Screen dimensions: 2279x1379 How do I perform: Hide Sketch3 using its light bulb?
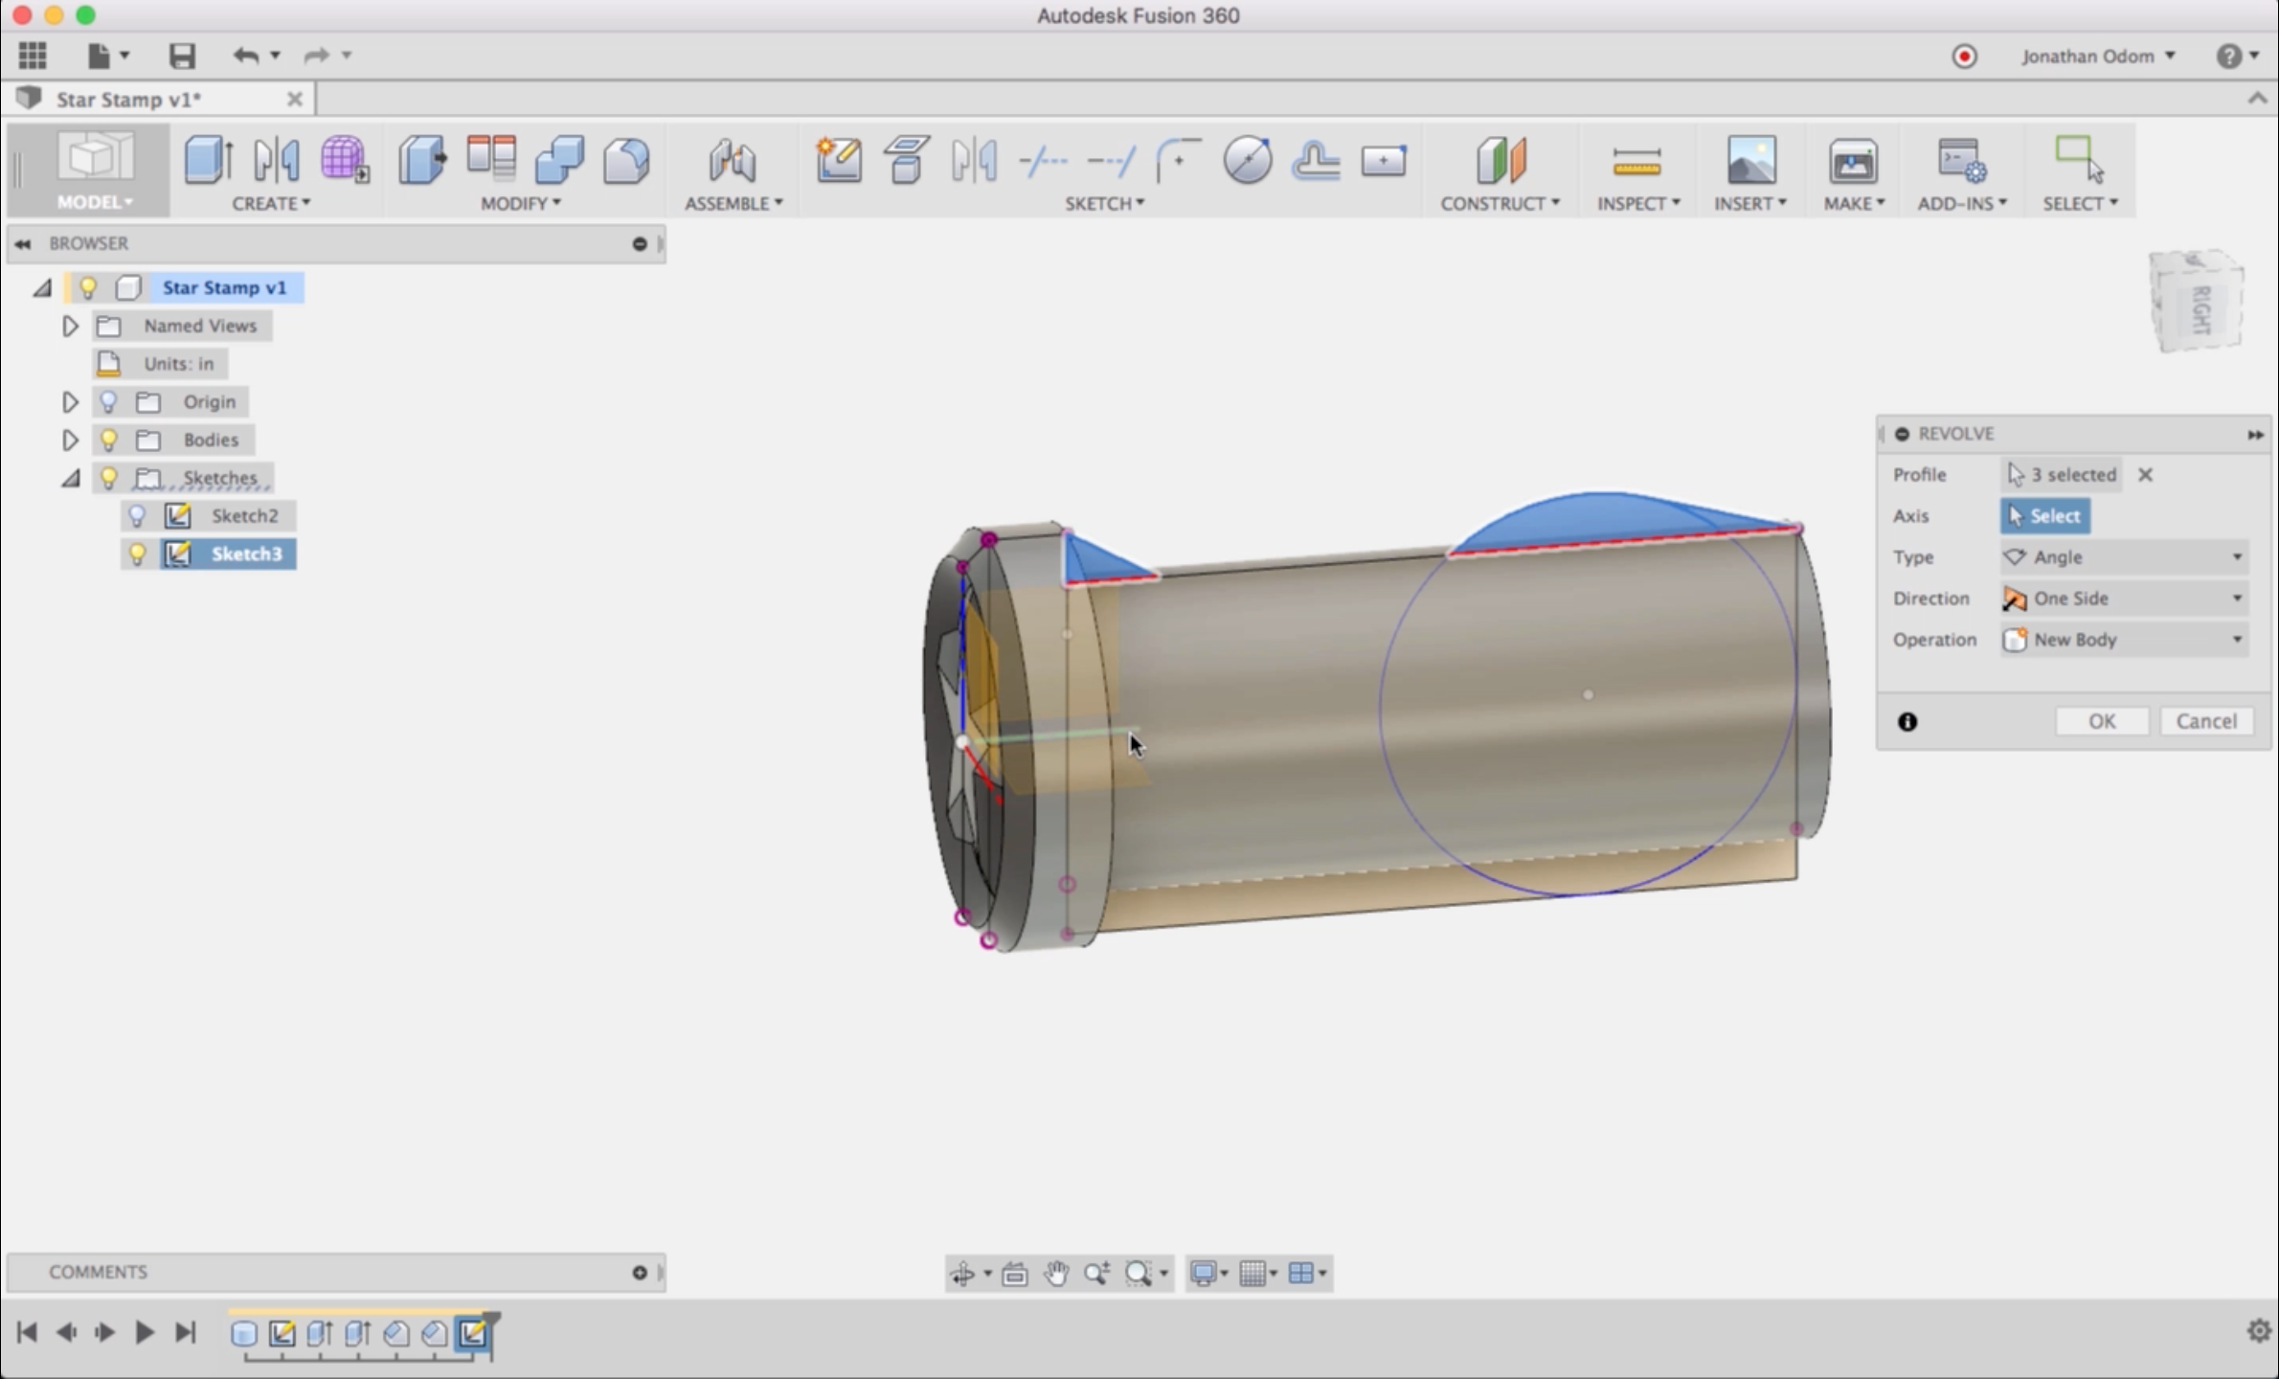(137, 554)
